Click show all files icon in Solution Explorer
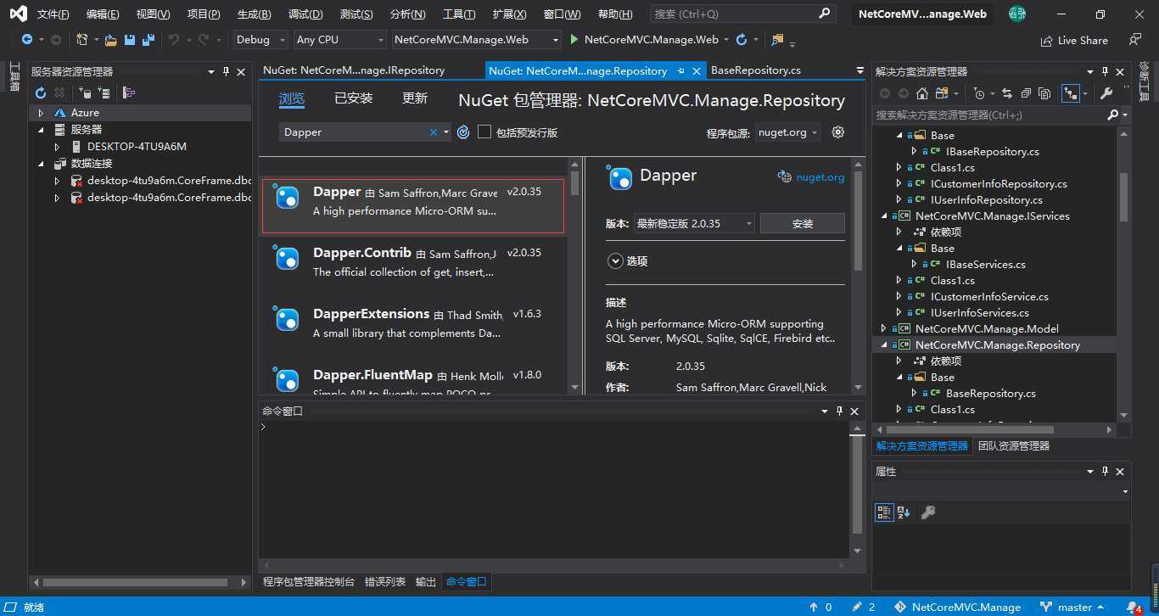Viewport: 1159px width, 616px height. point(1044,93)
